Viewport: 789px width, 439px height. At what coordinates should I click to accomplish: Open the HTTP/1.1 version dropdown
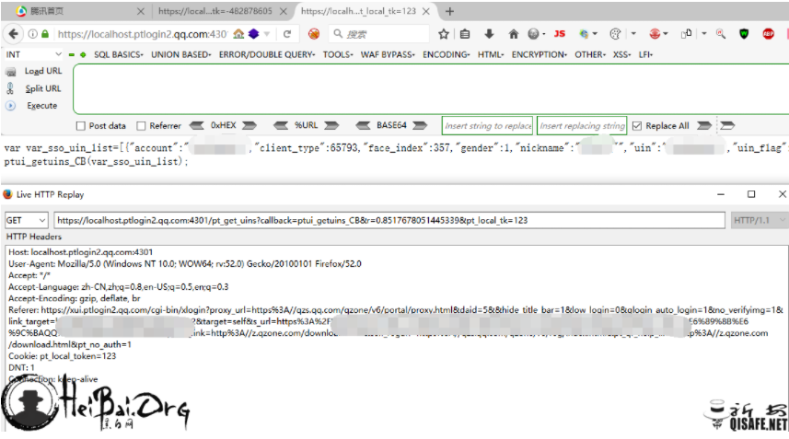pyautogui.click(x=759, y=220)
